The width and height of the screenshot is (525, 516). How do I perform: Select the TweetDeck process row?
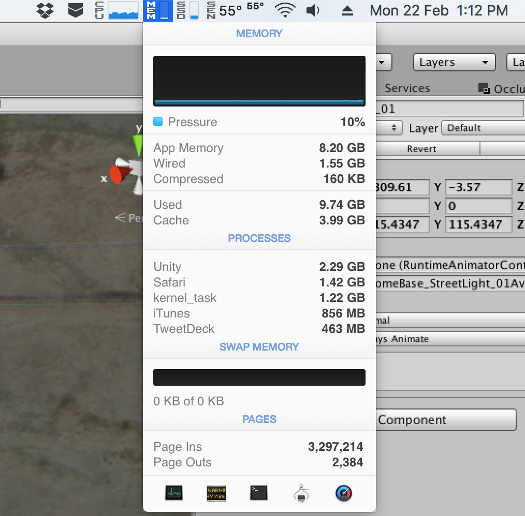(259, 329)
